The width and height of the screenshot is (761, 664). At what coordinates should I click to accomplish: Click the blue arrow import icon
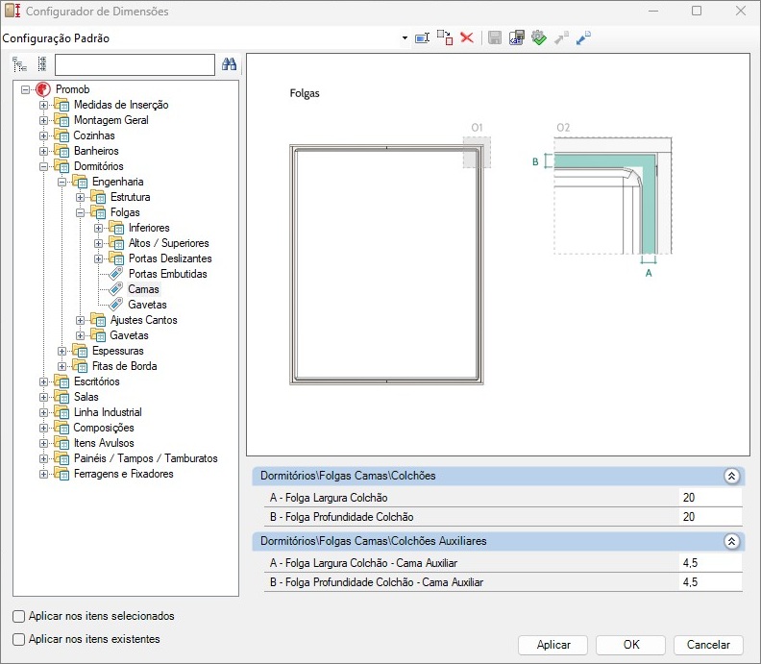[583, 37]
